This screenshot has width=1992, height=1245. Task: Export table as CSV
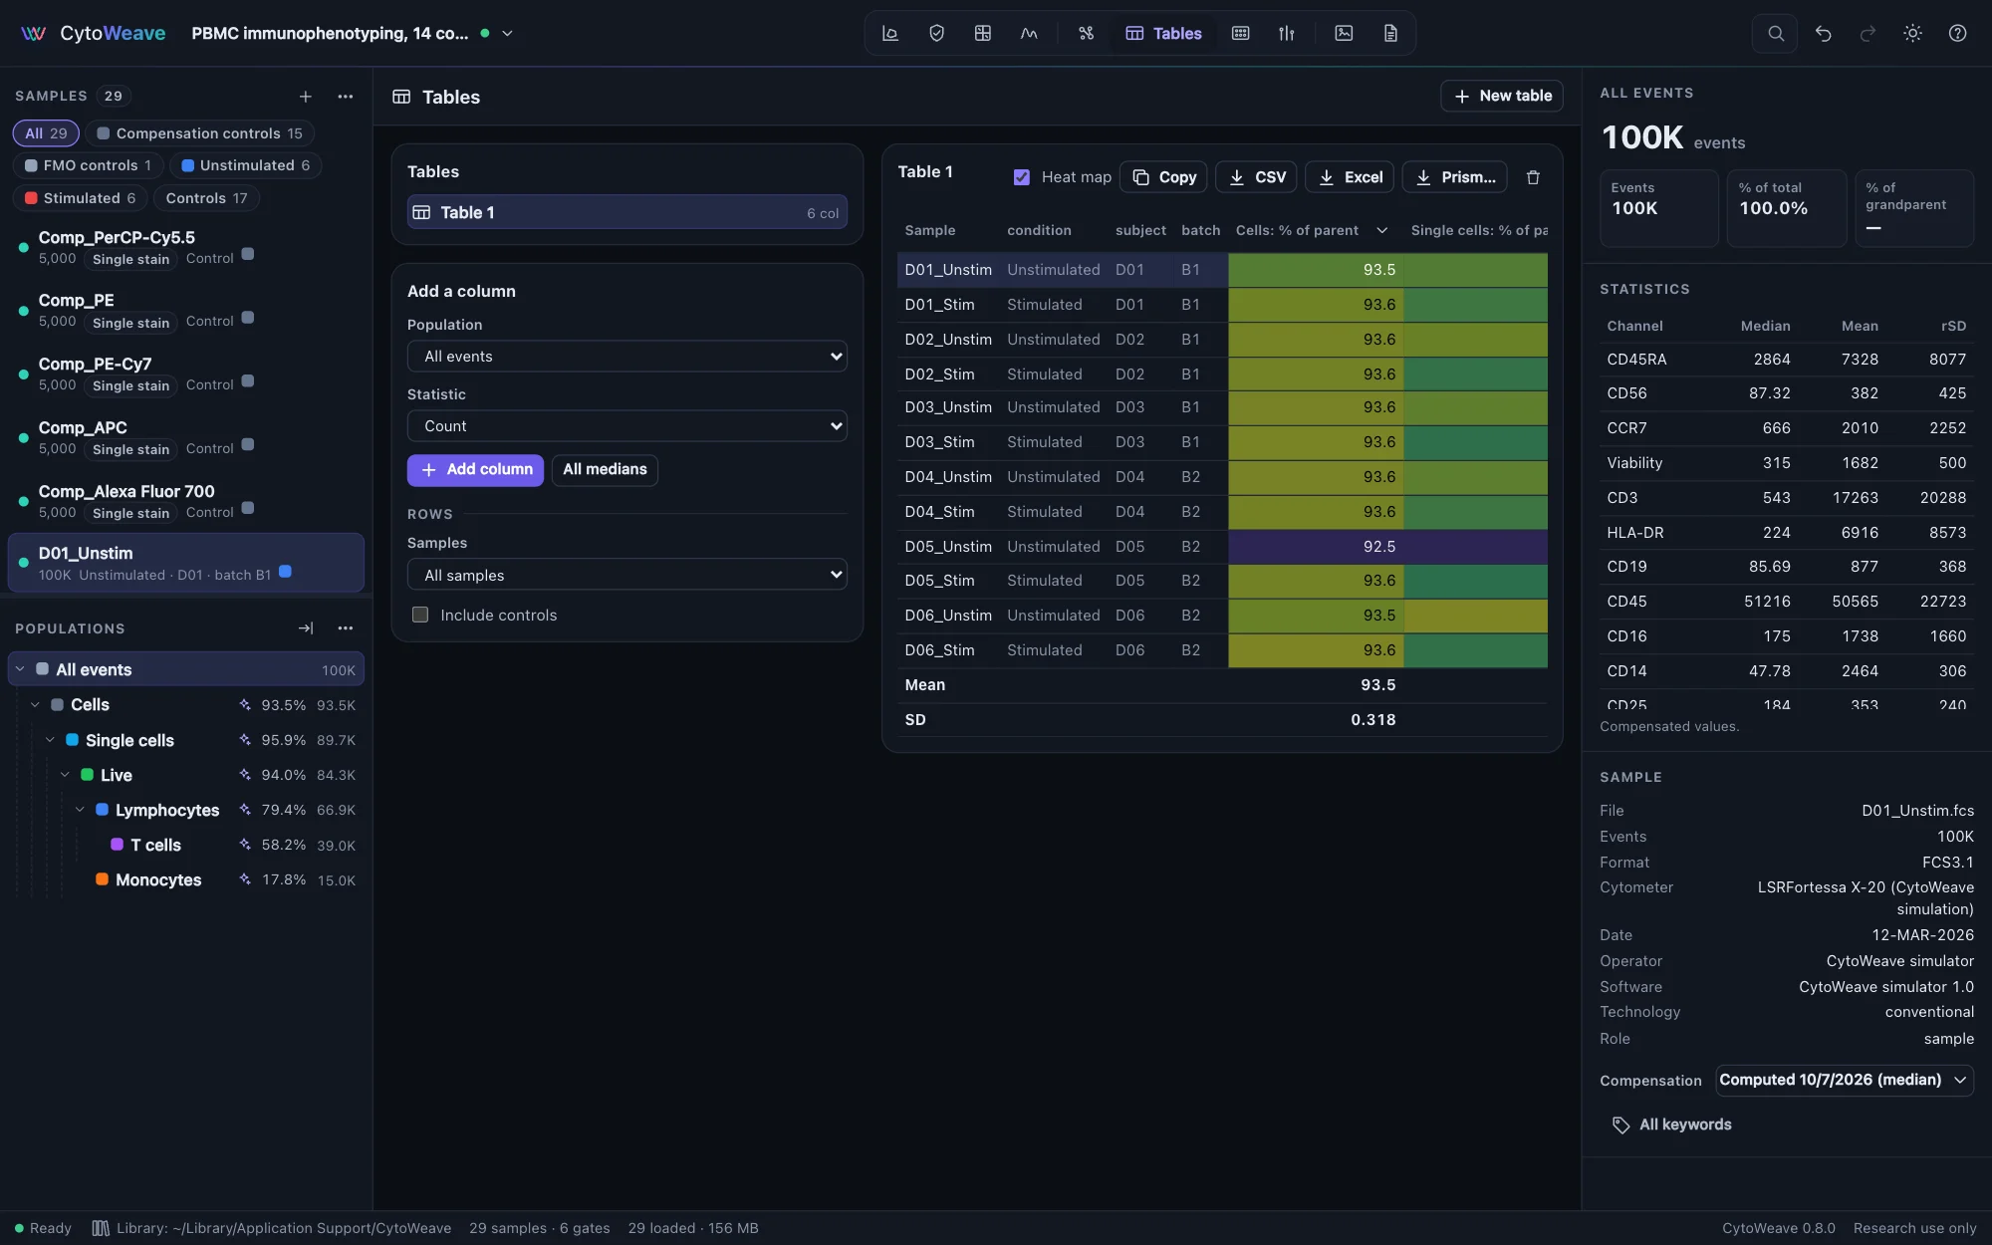click(1257, 176)
